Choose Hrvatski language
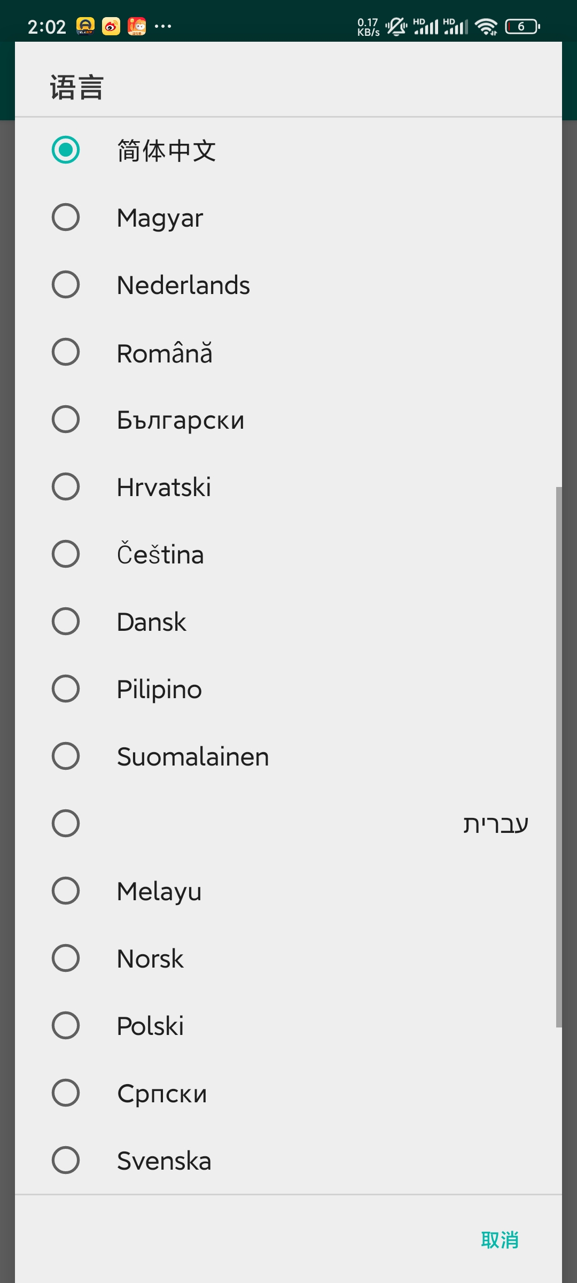This screenshot has height=1283, width=577. click(288, 486)
